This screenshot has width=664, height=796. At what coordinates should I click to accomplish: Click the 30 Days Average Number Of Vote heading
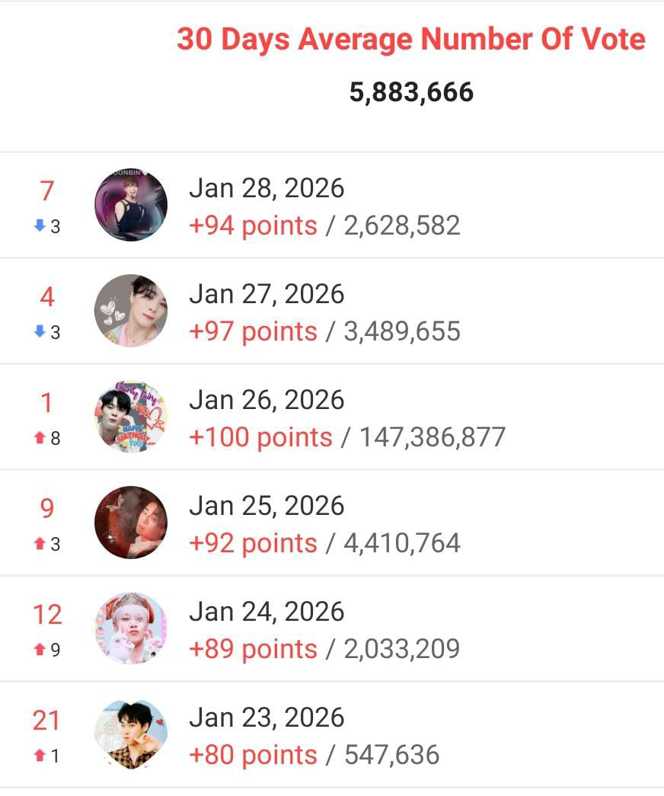tap(411, 39)
